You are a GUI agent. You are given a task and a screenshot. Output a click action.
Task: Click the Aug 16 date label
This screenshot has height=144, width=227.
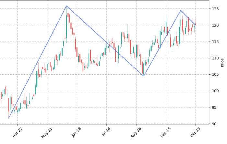click(136, 133)
